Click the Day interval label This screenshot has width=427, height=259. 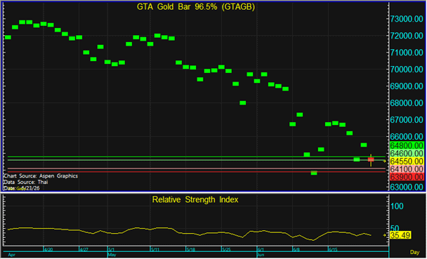click(414, 252)
